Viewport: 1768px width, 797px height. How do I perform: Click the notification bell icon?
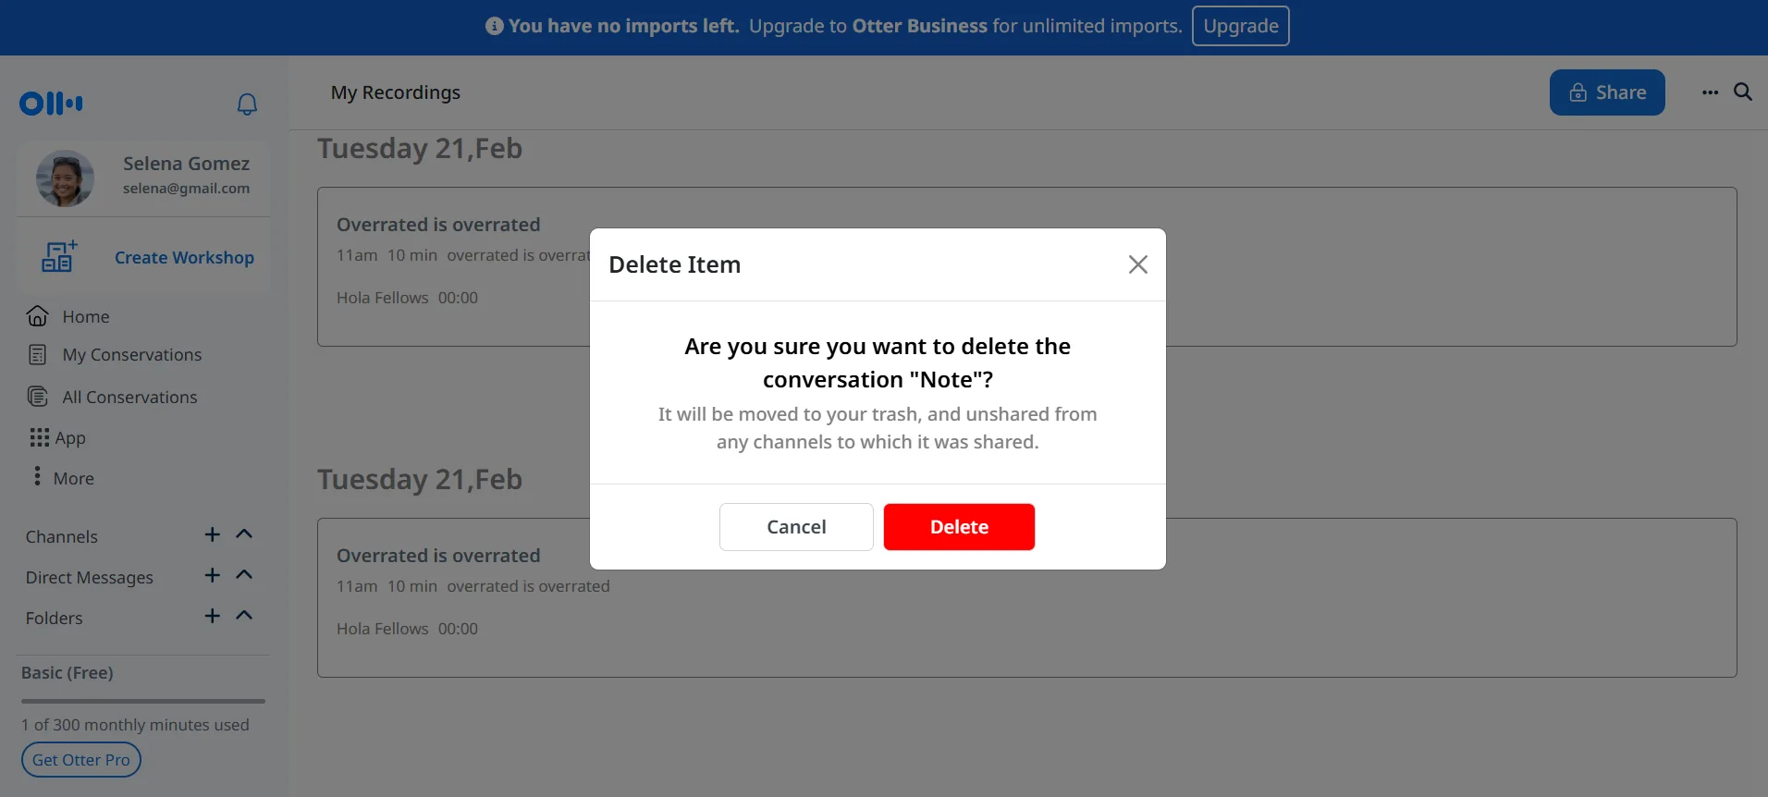point(247,104)
